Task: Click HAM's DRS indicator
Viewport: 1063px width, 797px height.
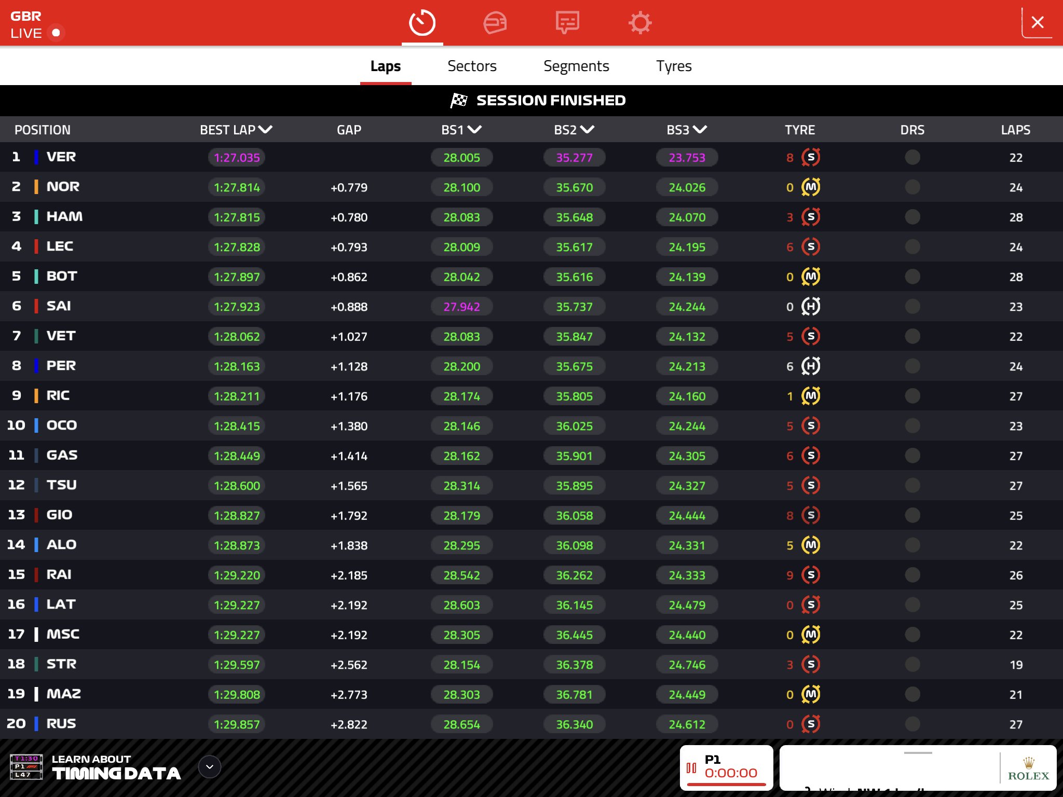Action: 912,217
